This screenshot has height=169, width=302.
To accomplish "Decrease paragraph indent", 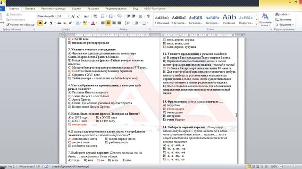I will point(128,16).
